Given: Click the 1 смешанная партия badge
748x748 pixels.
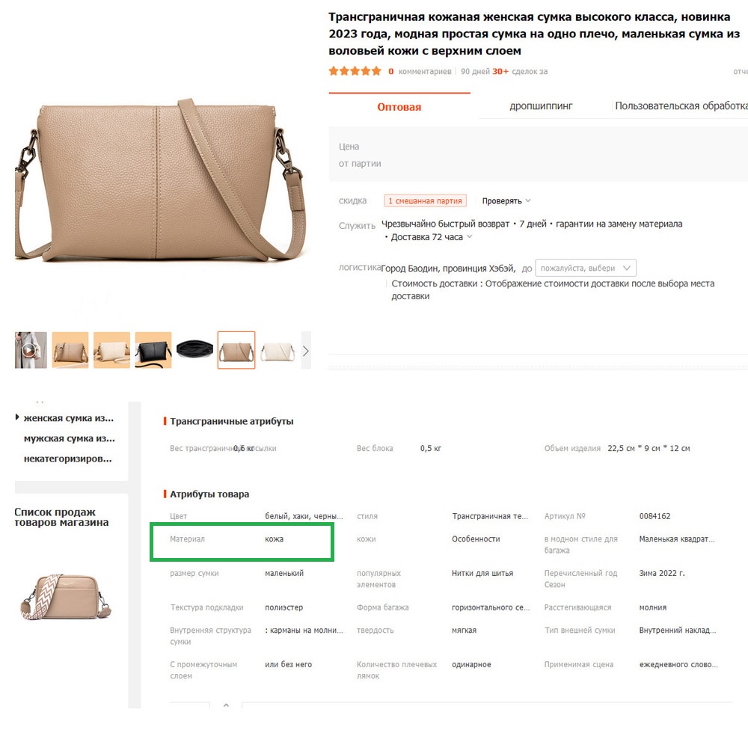Looking at the screenshot, I should [x=425, y=200].
